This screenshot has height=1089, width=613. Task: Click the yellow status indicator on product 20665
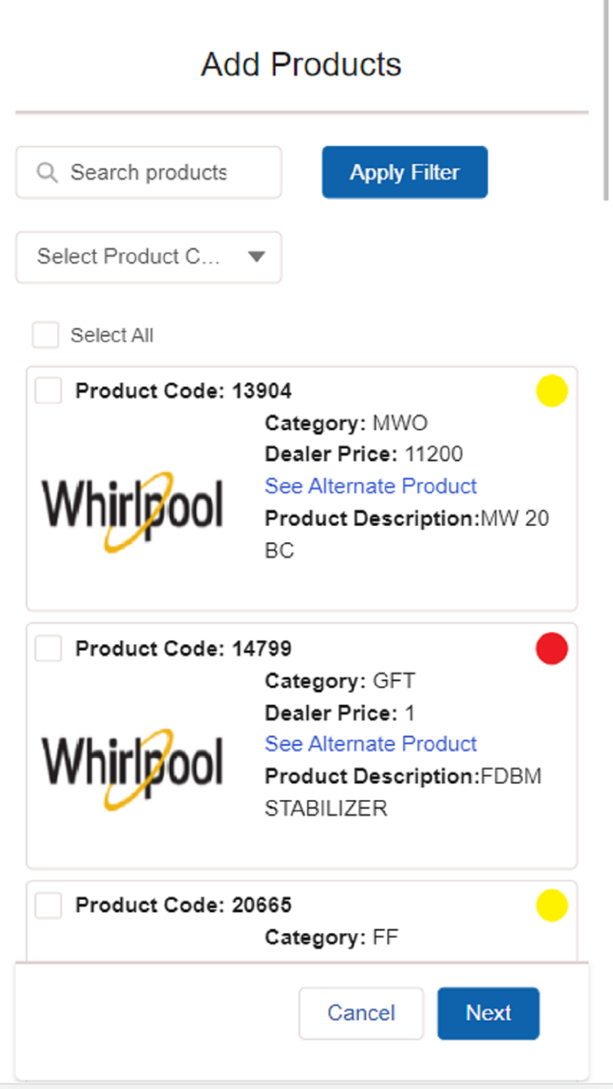(x=552, y=905)
